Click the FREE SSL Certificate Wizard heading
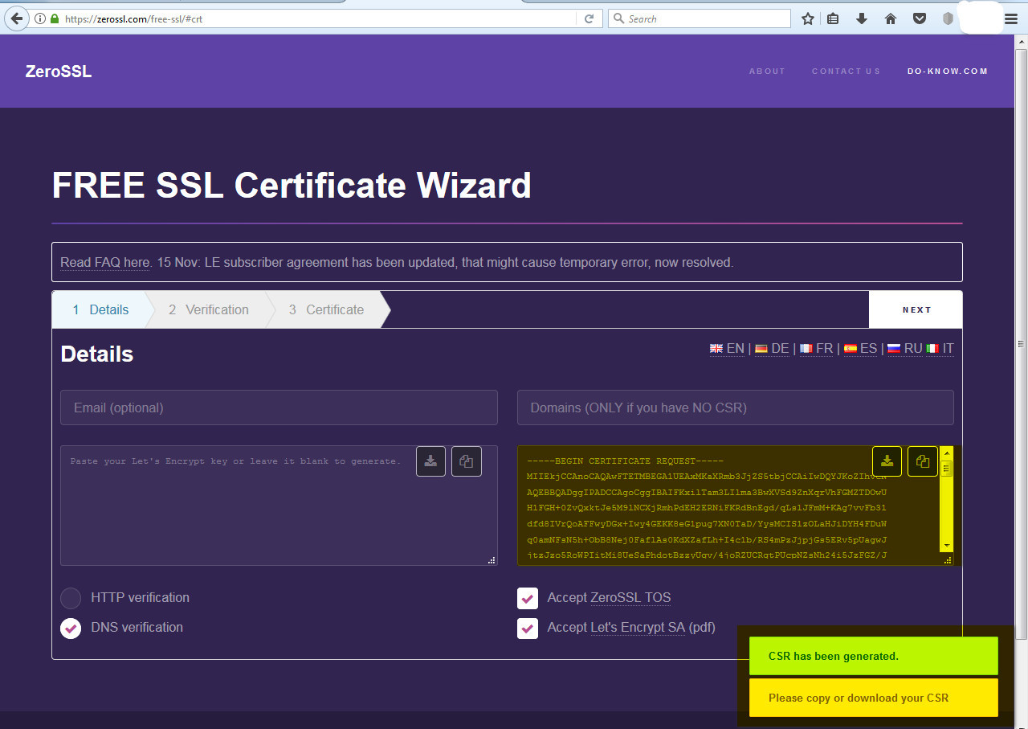 (x=292, y=186)
